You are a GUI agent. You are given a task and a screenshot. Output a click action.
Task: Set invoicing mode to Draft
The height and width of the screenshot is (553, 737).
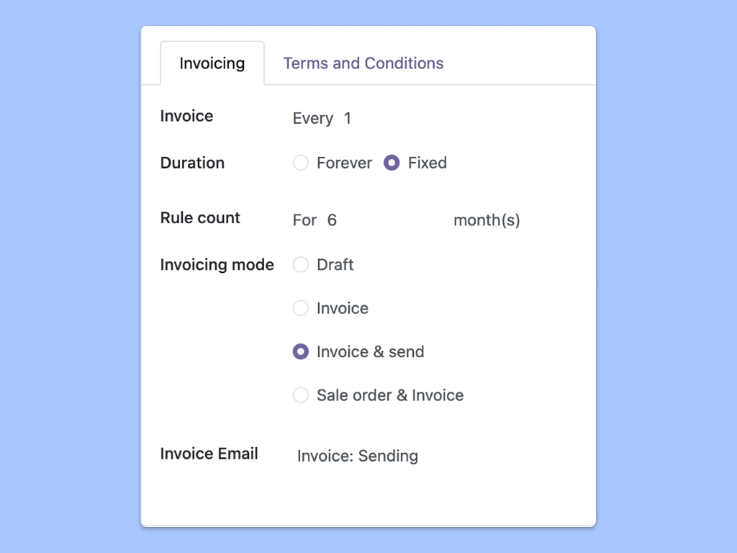[x=301, y=265]
